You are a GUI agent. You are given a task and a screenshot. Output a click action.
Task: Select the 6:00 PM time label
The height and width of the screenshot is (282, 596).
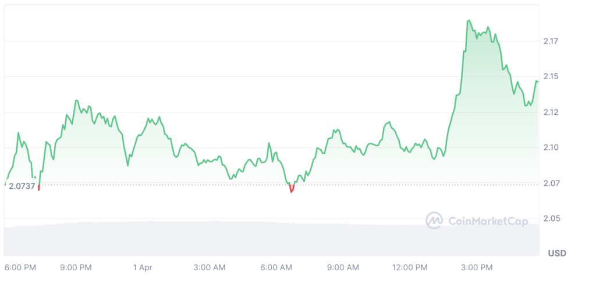(20, 267)
